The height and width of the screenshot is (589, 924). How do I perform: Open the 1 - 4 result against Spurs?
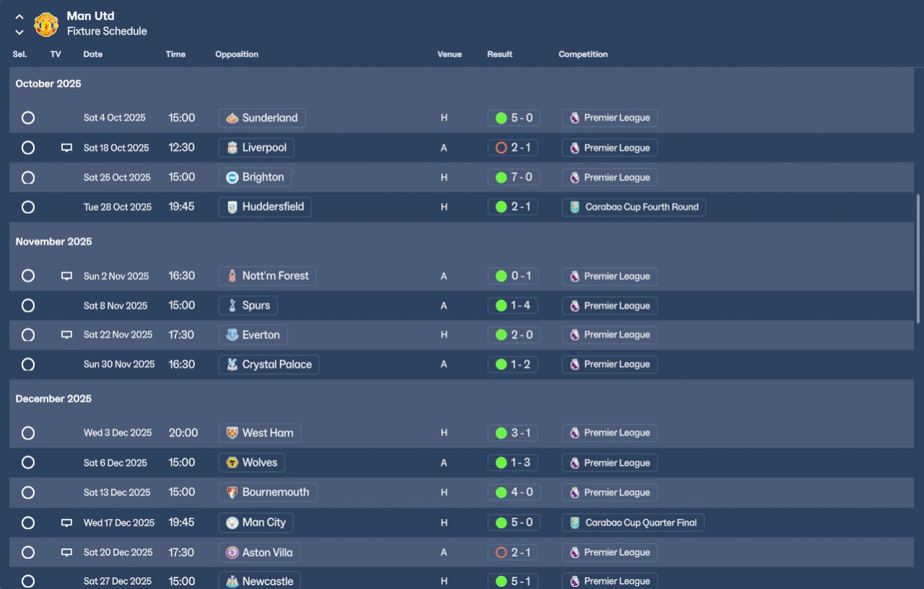tap(513, 305)
